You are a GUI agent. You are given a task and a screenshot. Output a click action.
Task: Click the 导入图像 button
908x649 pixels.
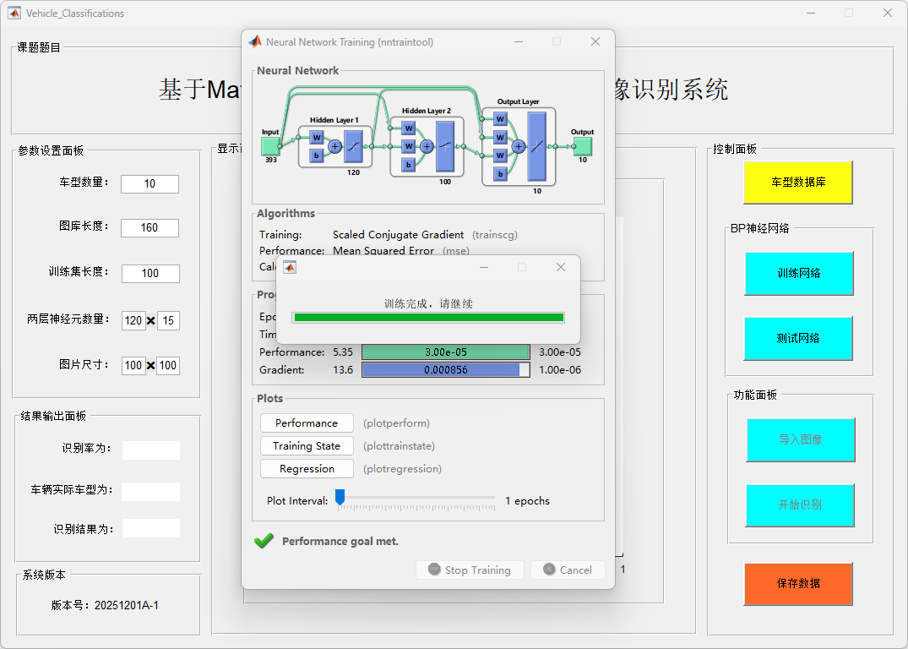click(800, 439)
